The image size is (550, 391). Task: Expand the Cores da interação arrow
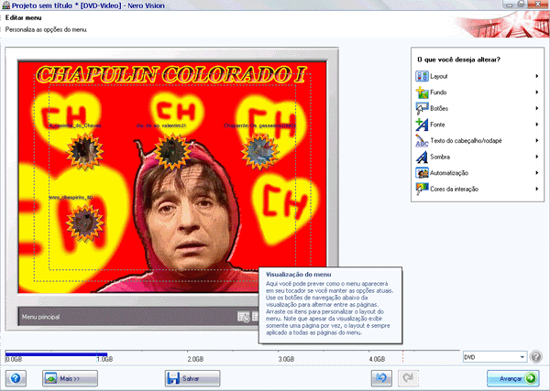tap(536, 189)
